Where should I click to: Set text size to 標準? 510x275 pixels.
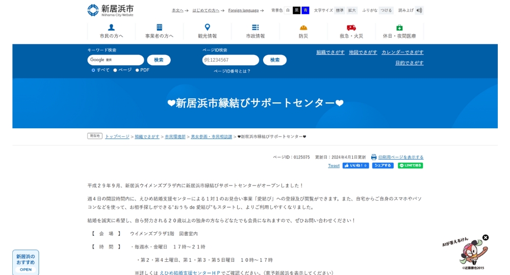(340, 10)
